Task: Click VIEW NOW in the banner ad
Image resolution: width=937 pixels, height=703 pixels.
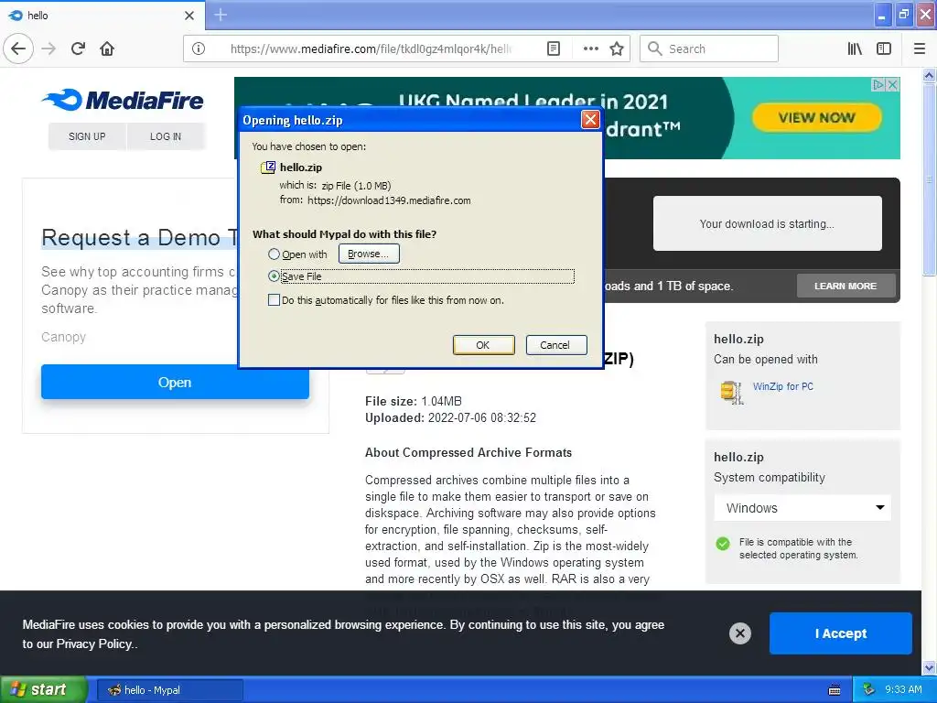Action: (x=816, y=117)
